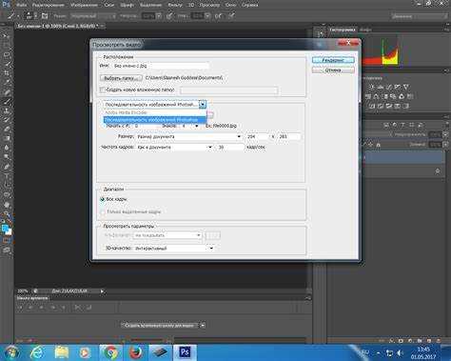Screen dimensions: 451x361
Task: Choose Adobe Media Encoder from the list
Action: 155,112
